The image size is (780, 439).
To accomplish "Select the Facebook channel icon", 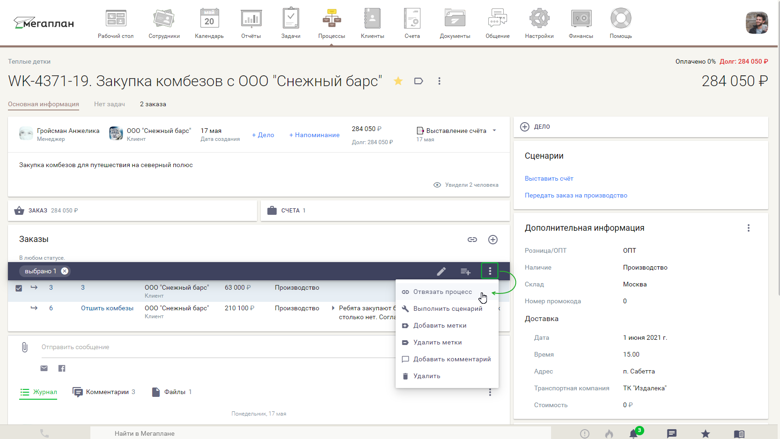I will (62, 368).
